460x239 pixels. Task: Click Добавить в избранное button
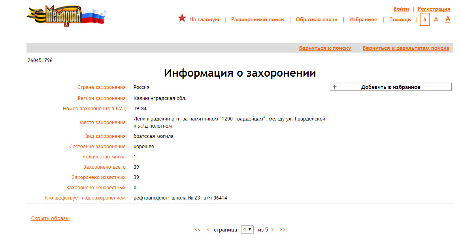click(390, 87)
